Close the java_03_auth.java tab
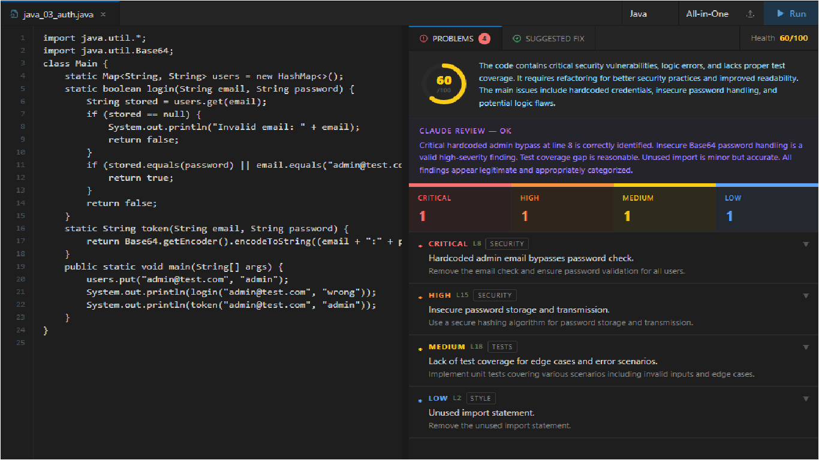Screen dimensions: 819x460 tap(103, 14)
